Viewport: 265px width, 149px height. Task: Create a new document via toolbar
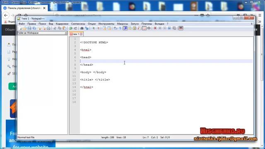(20, 28)
